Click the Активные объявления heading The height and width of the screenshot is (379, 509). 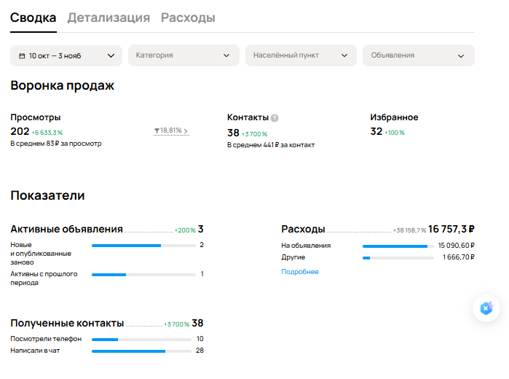[66, 229]
